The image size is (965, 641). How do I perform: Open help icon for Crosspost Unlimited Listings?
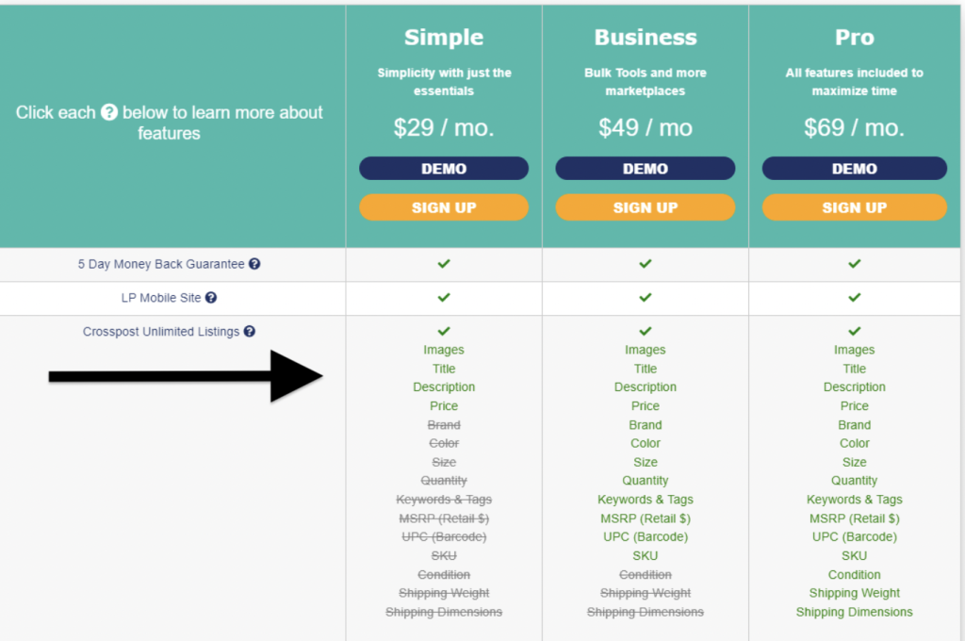250,332
